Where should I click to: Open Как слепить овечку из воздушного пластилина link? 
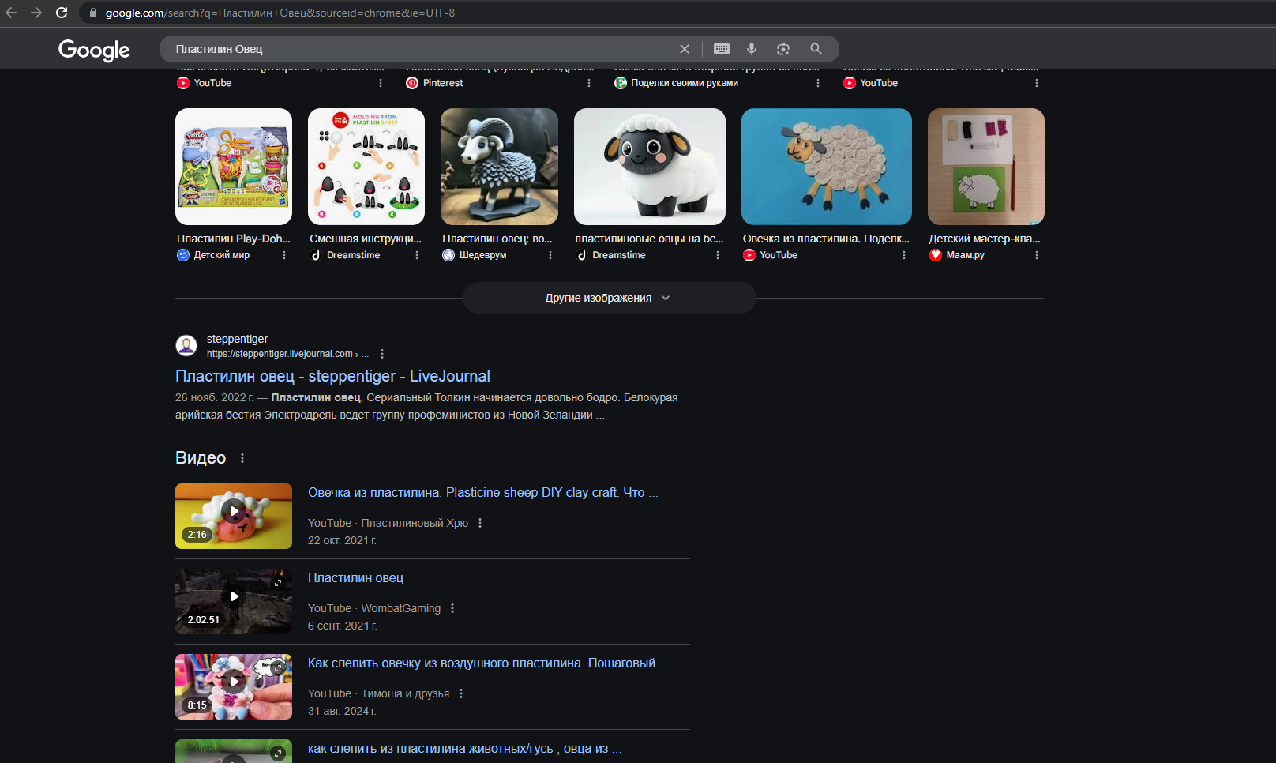(x=488, y=663)
